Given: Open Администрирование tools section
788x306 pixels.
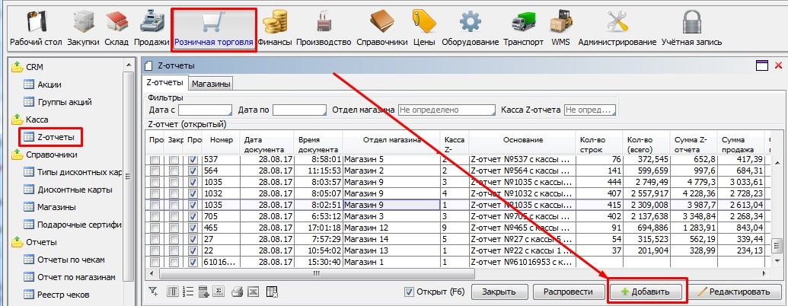Looking at the screenshot, I should 617,29.
